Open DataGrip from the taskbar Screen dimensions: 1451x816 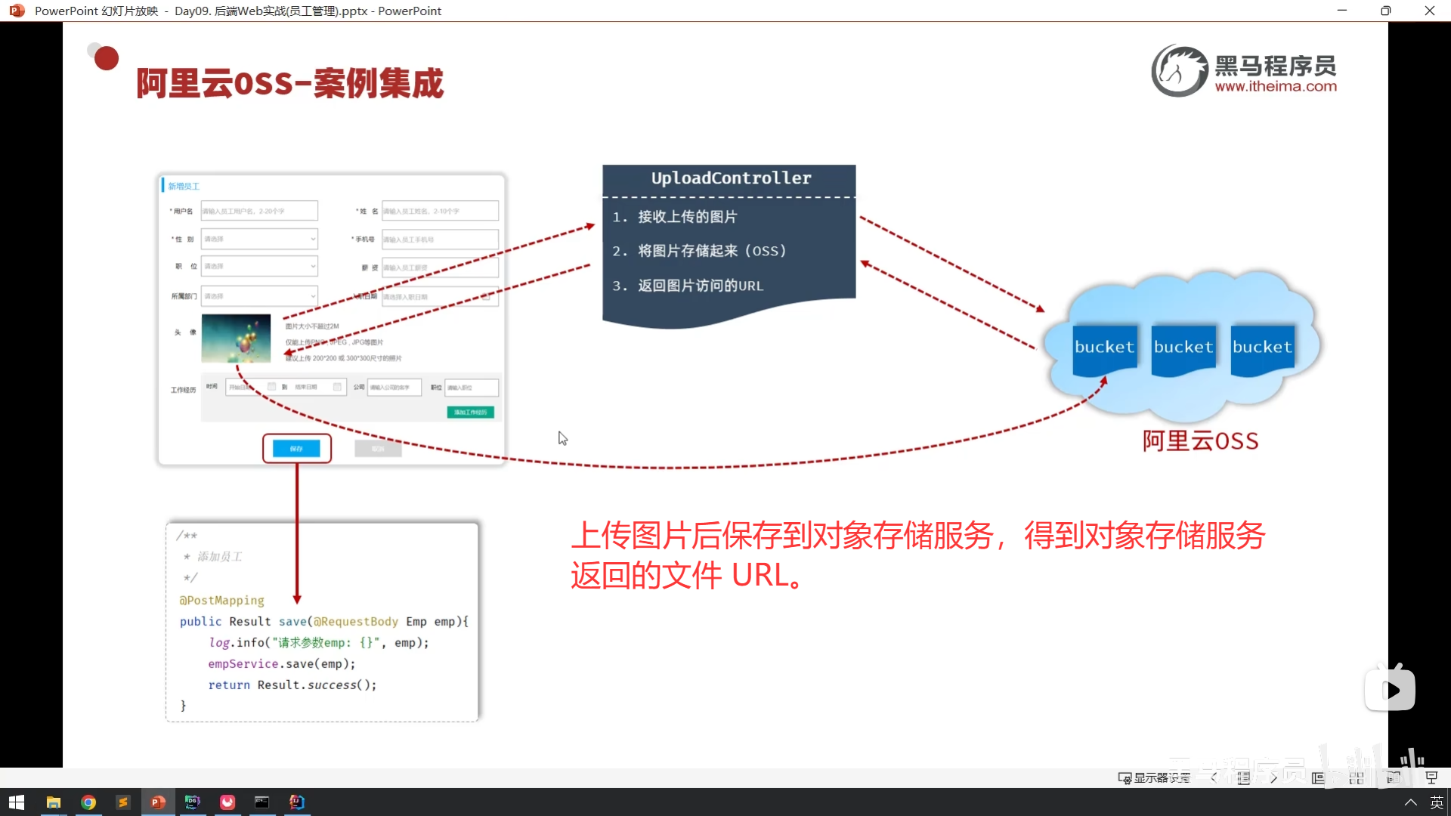pyautogui.click(x=193, y=802)
